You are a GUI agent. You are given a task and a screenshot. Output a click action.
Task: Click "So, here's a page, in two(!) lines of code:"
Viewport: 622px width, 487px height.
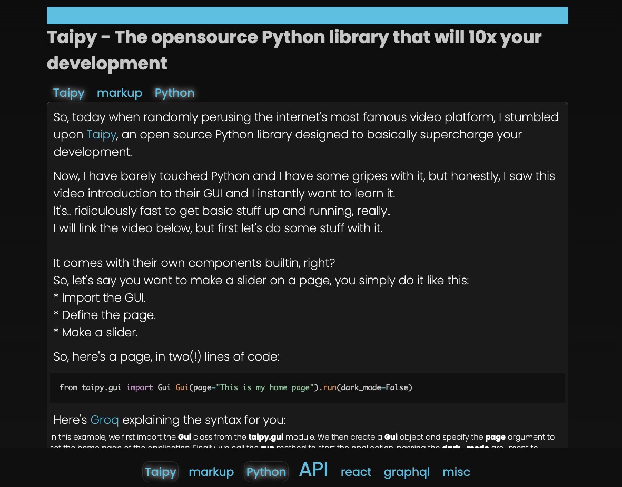[166, 356]
